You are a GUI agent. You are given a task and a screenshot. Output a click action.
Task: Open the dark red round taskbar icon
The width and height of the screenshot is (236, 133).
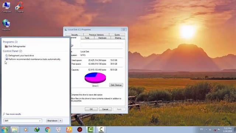tap(80, 130)
